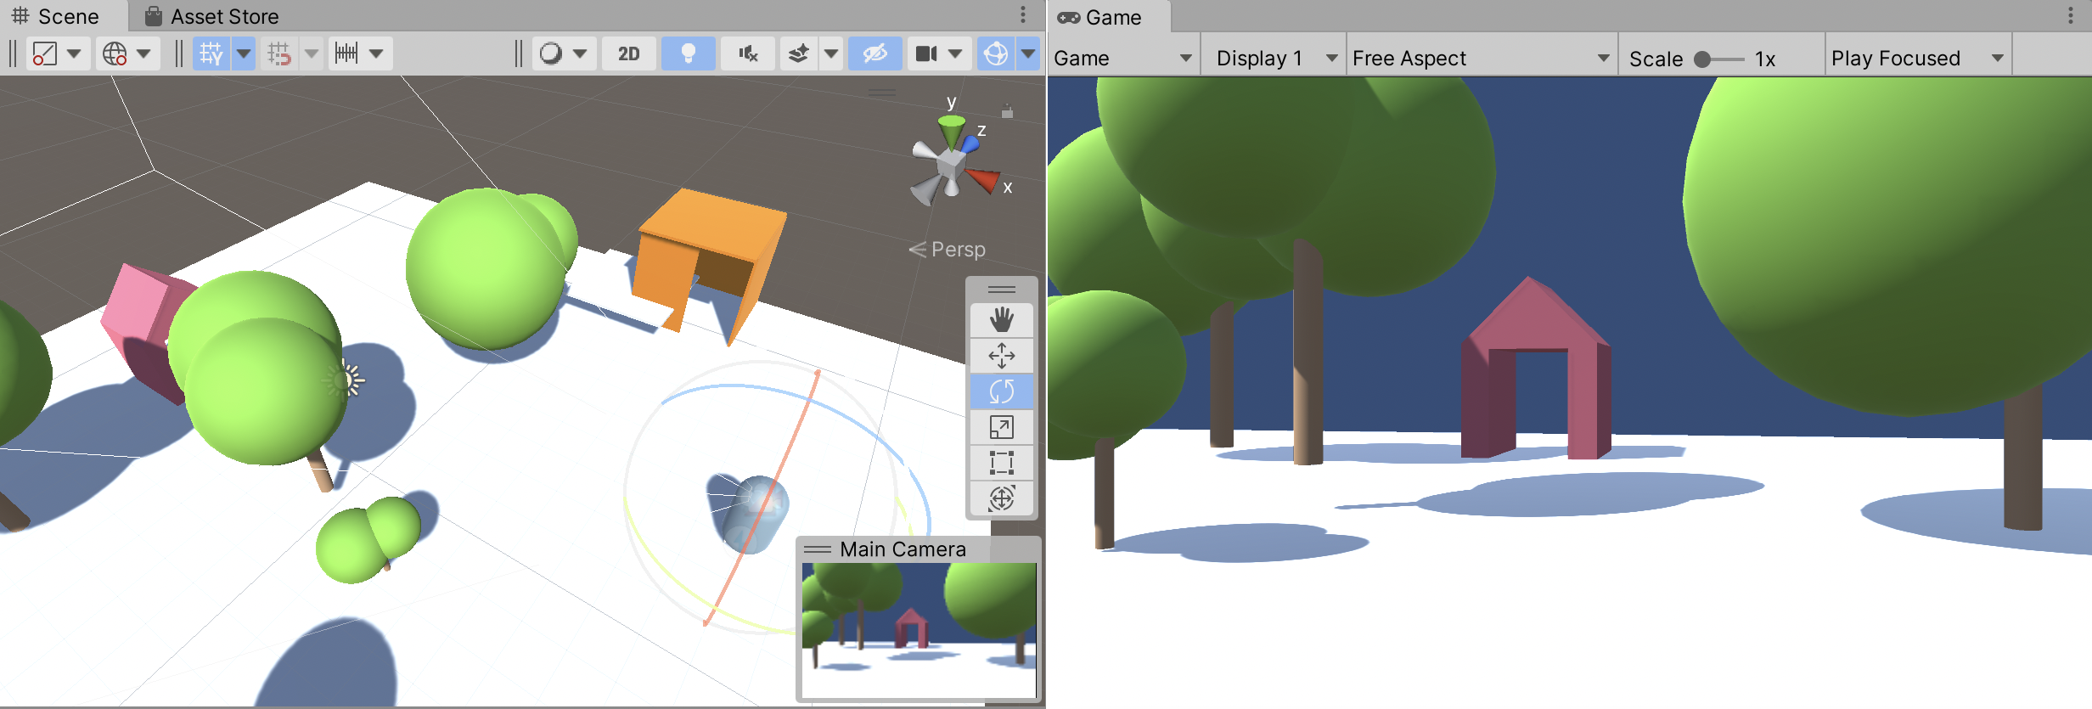
Task: Activate the Rotate tool
Action: click(1001, 391)
